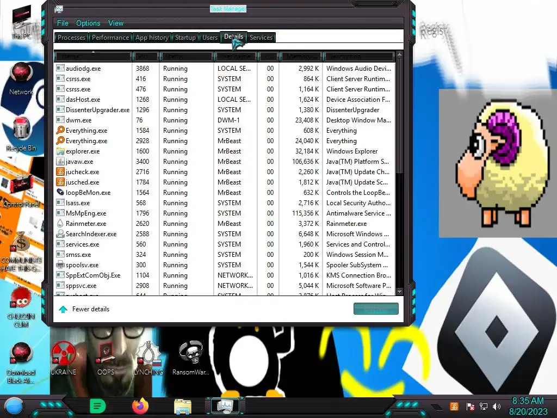
Task: Open the Recycle Bin desktop icon
Action: [x=21, y=134]
